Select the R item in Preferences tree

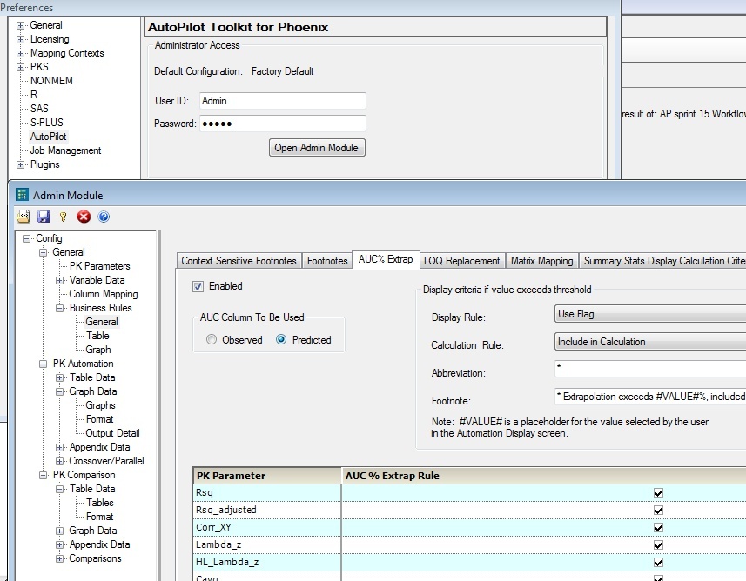(34, 95)
